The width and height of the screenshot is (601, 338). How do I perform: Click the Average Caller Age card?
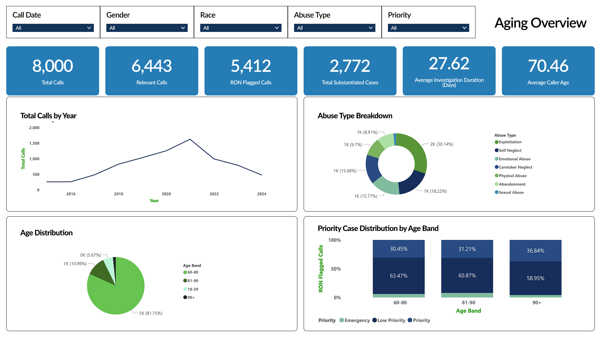[548, 71]
